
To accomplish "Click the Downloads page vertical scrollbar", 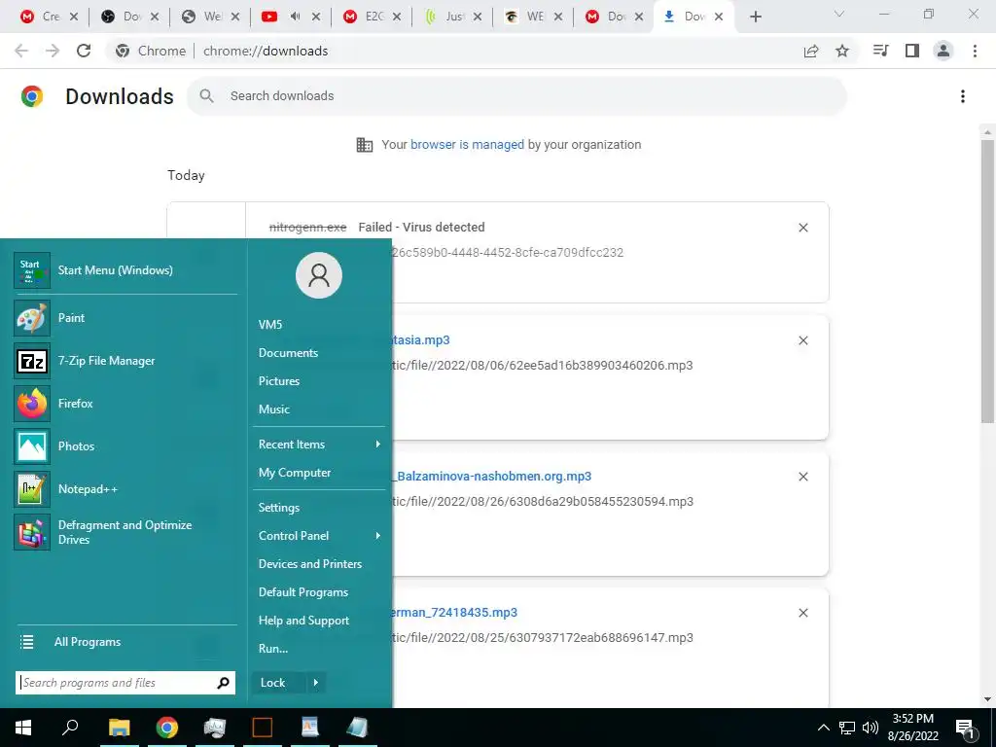I will pyautogui.click(x=987, y=282).
